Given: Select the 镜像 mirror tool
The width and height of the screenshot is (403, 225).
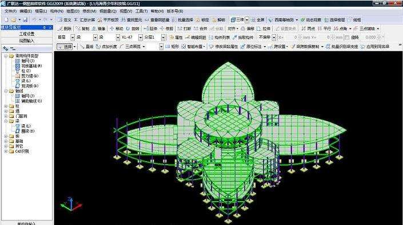Looking at the screenshot, I should (99, 28).
